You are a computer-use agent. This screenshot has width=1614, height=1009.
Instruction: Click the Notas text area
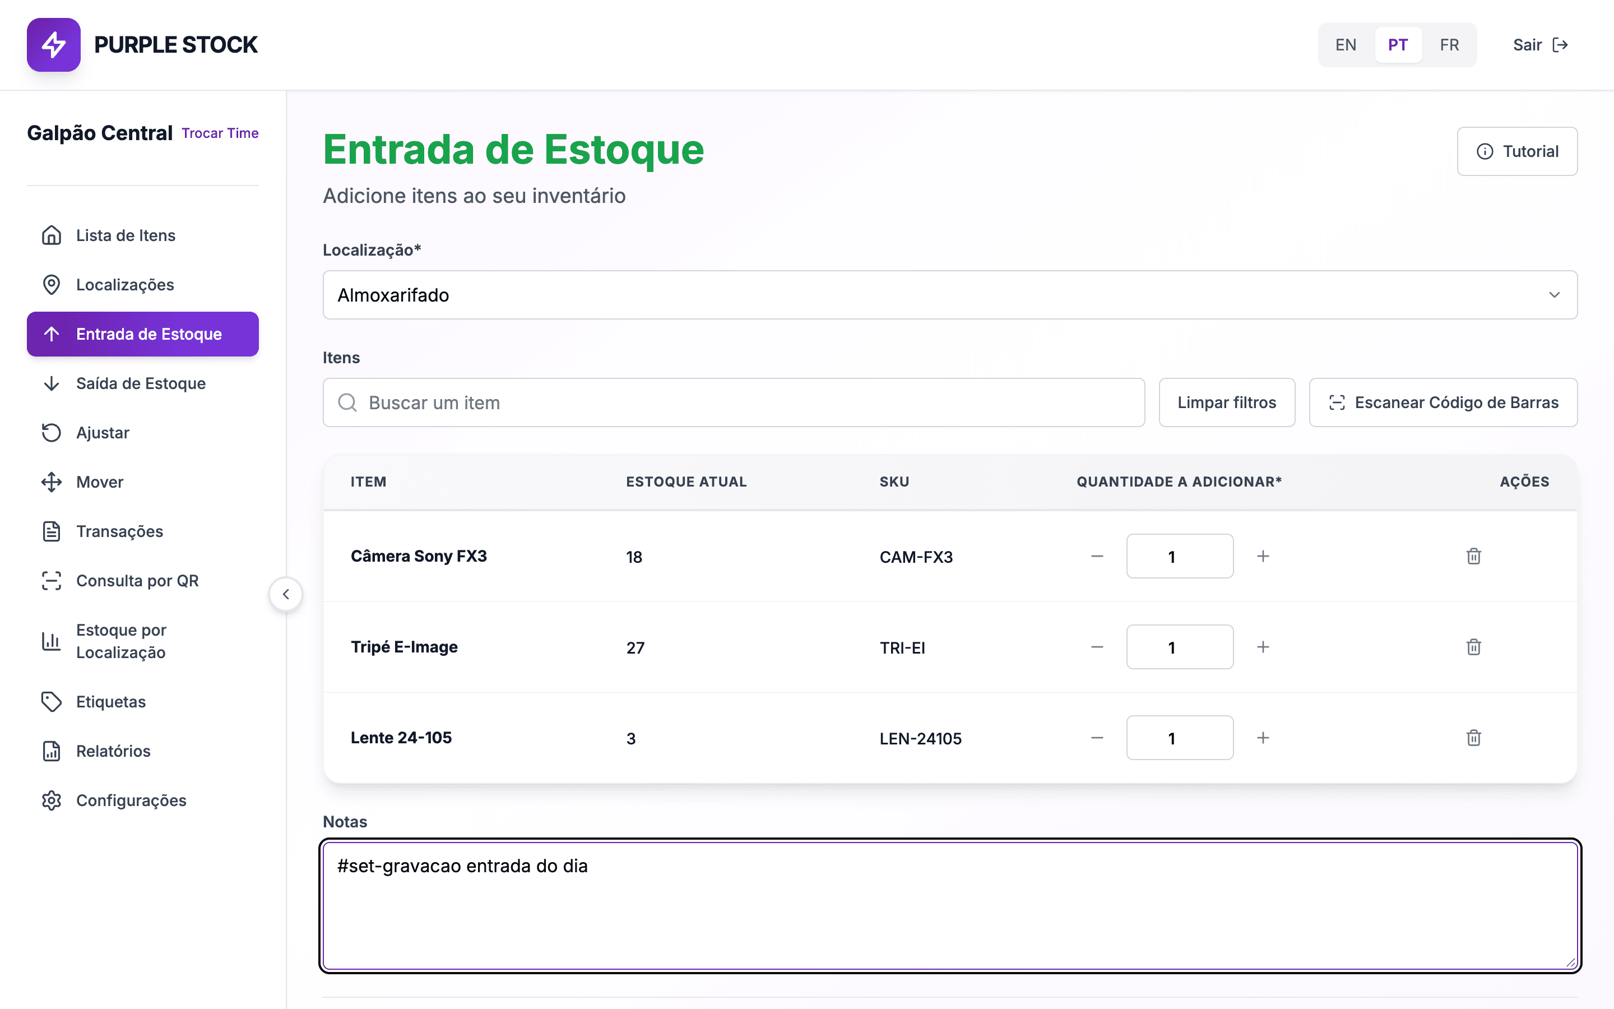(950, 905)
